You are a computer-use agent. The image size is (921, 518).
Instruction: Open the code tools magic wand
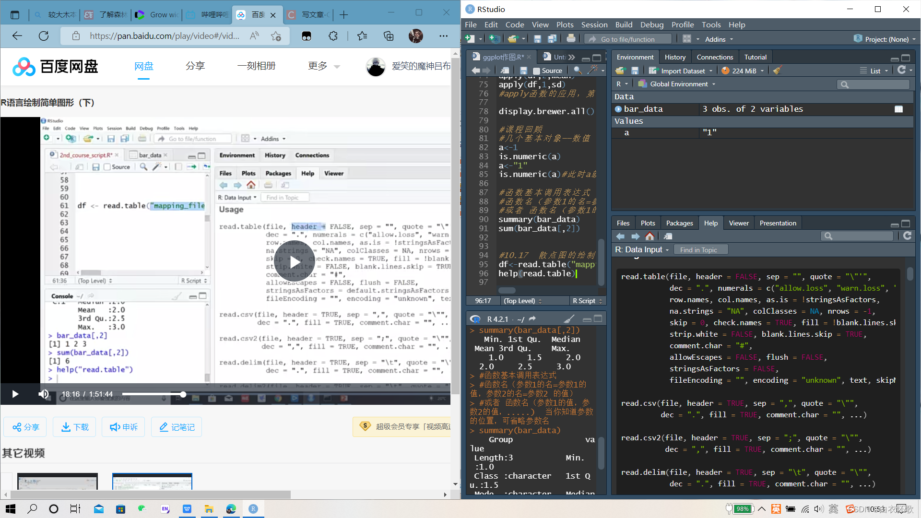(593, 71)
